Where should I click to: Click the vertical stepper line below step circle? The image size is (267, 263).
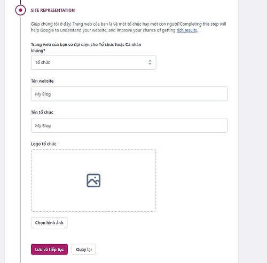[20, 139]
